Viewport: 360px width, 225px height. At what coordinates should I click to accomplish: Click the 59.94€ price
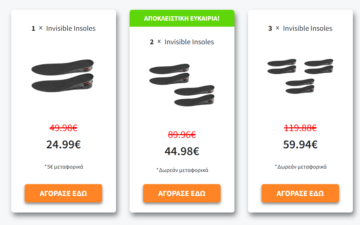coord(300,145)
